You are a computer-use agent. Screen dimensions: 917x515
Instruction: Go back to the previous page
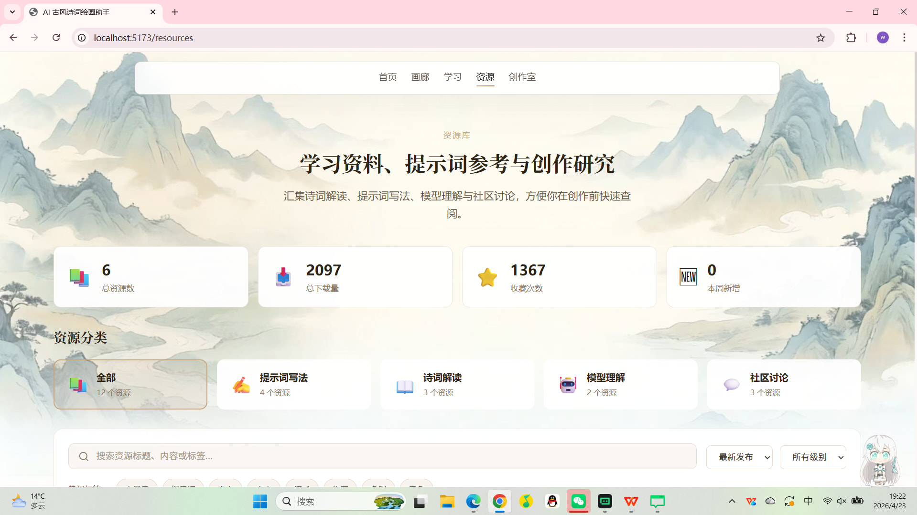(x=13, y=38)
